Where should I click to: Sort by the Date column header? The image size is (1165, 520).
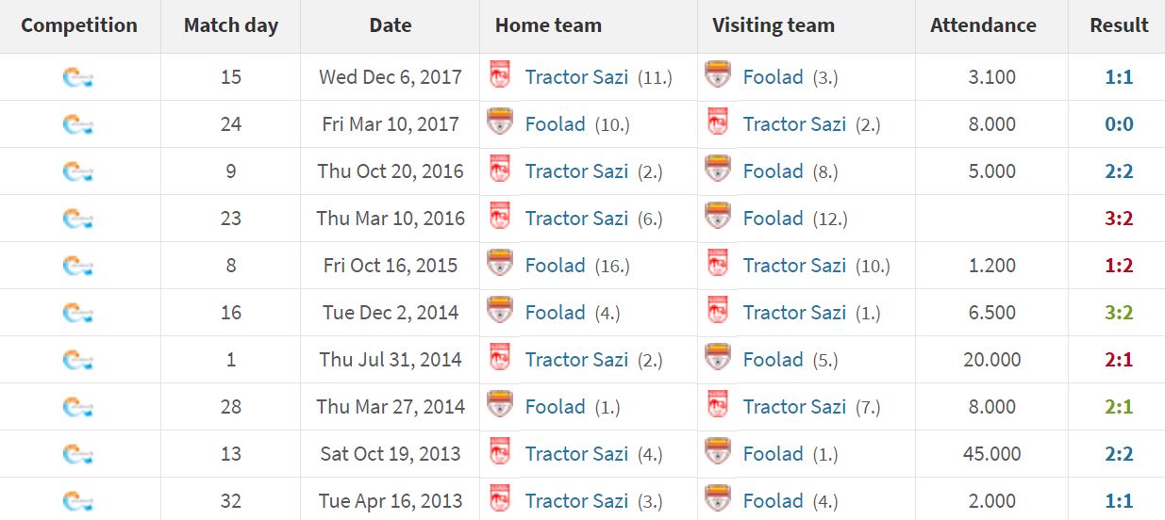coord(391,25)
